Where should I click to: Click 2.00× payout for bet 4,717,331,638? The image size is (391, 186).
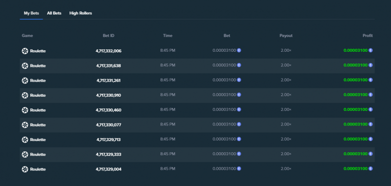(286, 65)
